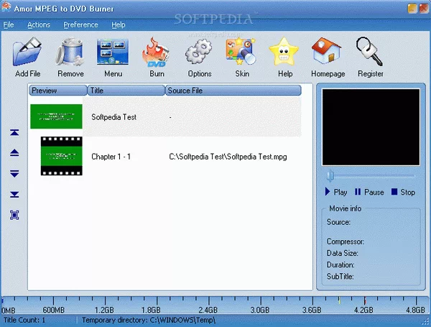The width and height of the screenshot is (431, 327).
Task: Click the 'Source:' label in Movie info
Action: click(338, 222)
